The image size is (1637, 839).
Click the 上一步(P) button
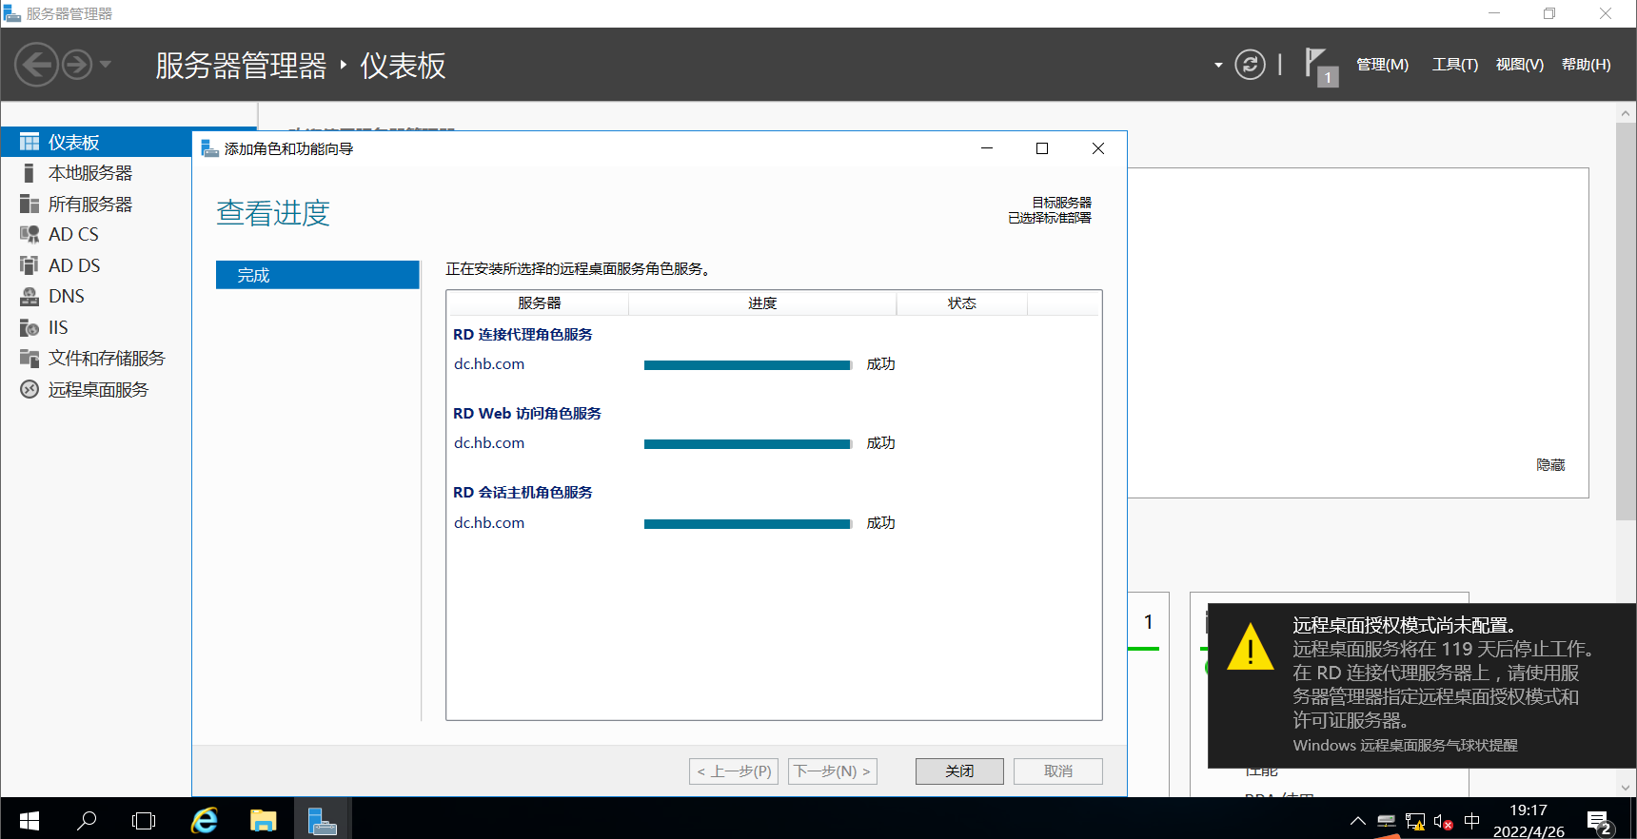click(x=734, y=771)
